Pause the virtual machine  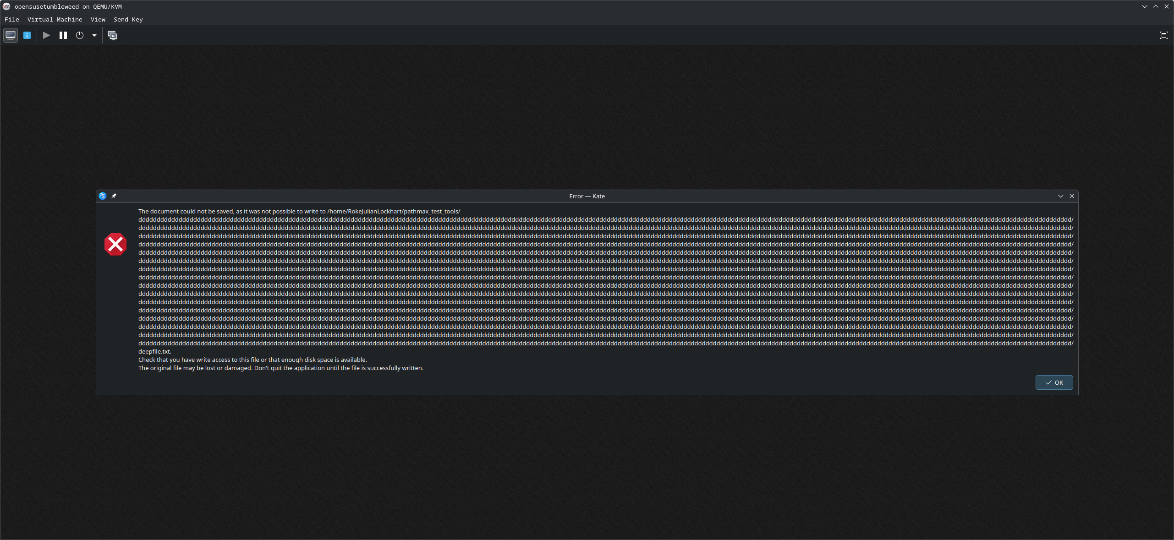(63, 35)
